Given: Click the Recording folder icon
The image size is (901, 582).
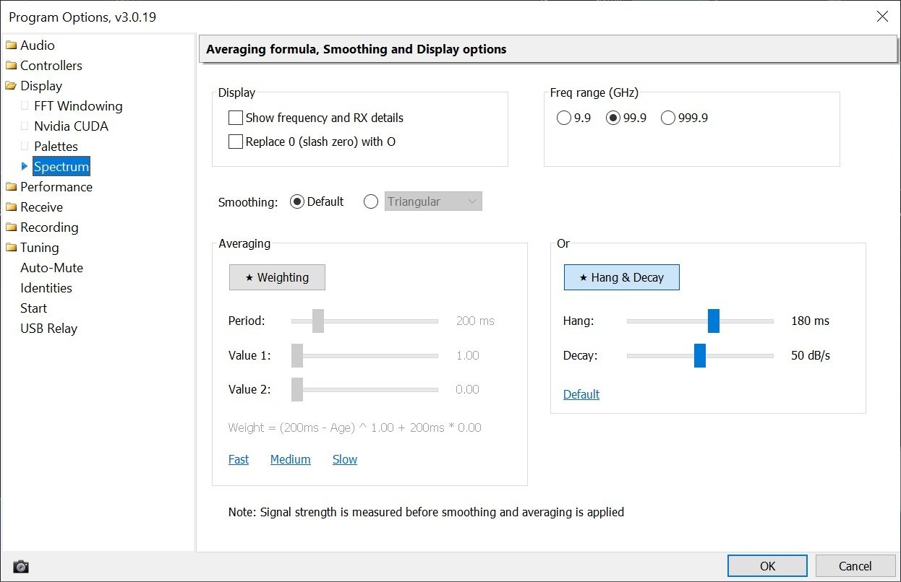Looking at the screenshot, I should [11, 227].
